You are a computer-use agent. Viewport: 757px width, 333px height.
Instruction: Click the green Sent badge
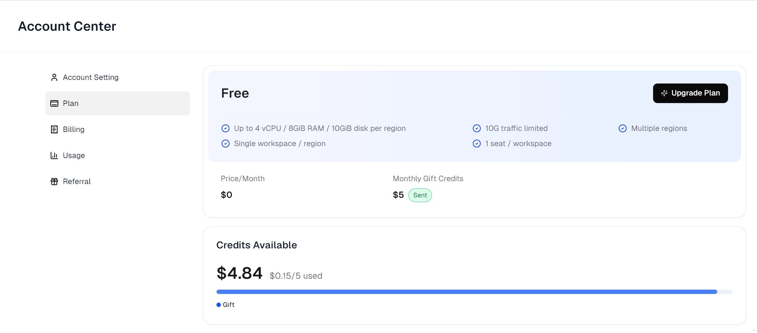[420, 195]
